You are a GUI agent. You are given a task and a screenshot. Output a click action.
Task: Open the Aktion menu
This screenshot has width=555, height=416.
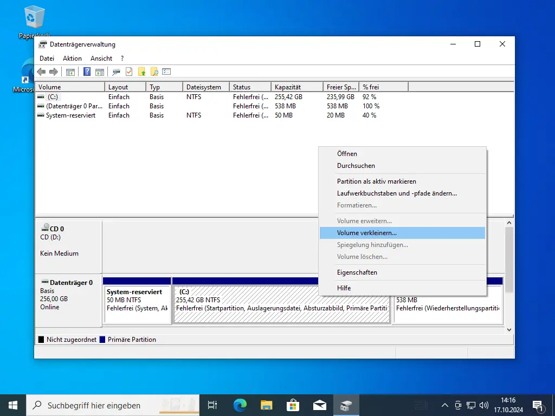[72, 58]
